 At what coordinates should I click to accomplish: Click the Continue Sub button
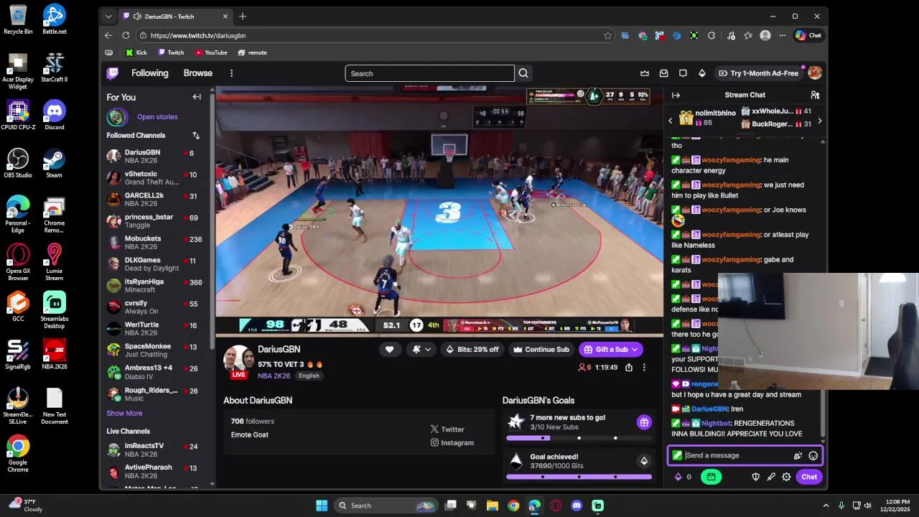point(541,350)
